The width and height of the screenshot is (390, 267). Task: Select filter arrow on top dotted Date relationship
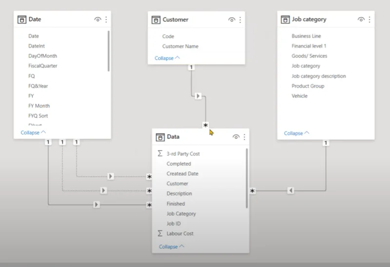tap(111, 176)
